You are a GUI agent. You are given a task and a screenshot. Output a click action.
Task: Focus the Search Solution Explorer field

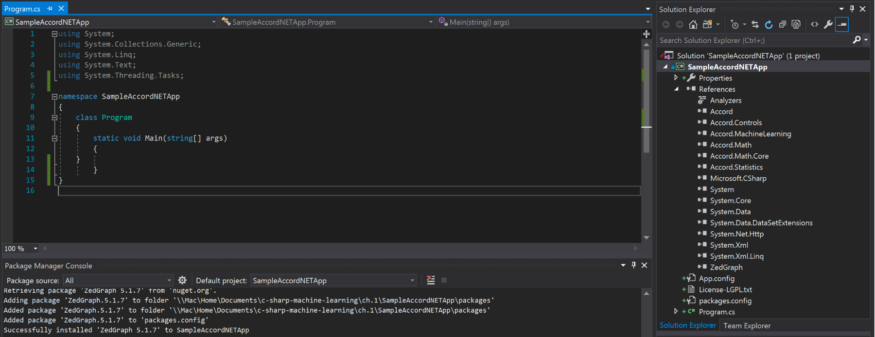coord(755,40)
